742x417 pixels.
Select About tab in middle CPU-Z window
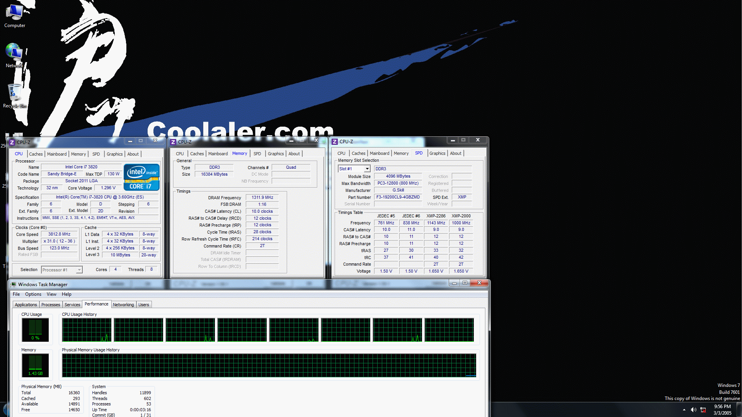(294, 154)
